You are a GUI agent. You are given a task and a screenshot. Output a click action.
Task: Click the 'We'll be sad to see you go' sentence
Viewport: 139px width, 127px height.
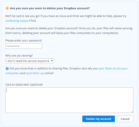click(23, 16)
